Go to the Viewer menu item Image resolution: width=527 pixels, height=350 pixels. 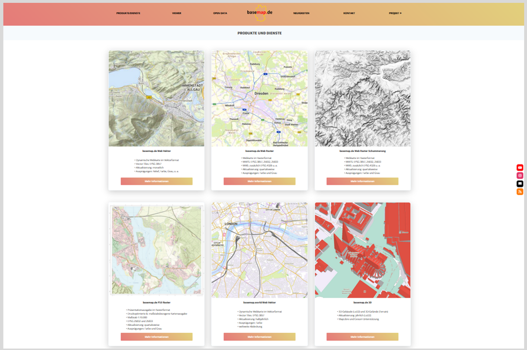coord(176,13)
